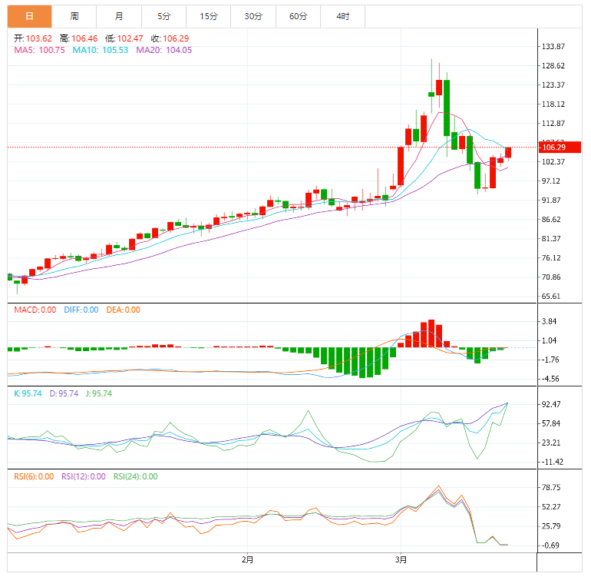Click the 2月 marker on time axis
Image resolution: width=591 pixels, height=577 pixels.
click(x=247, y=559)
